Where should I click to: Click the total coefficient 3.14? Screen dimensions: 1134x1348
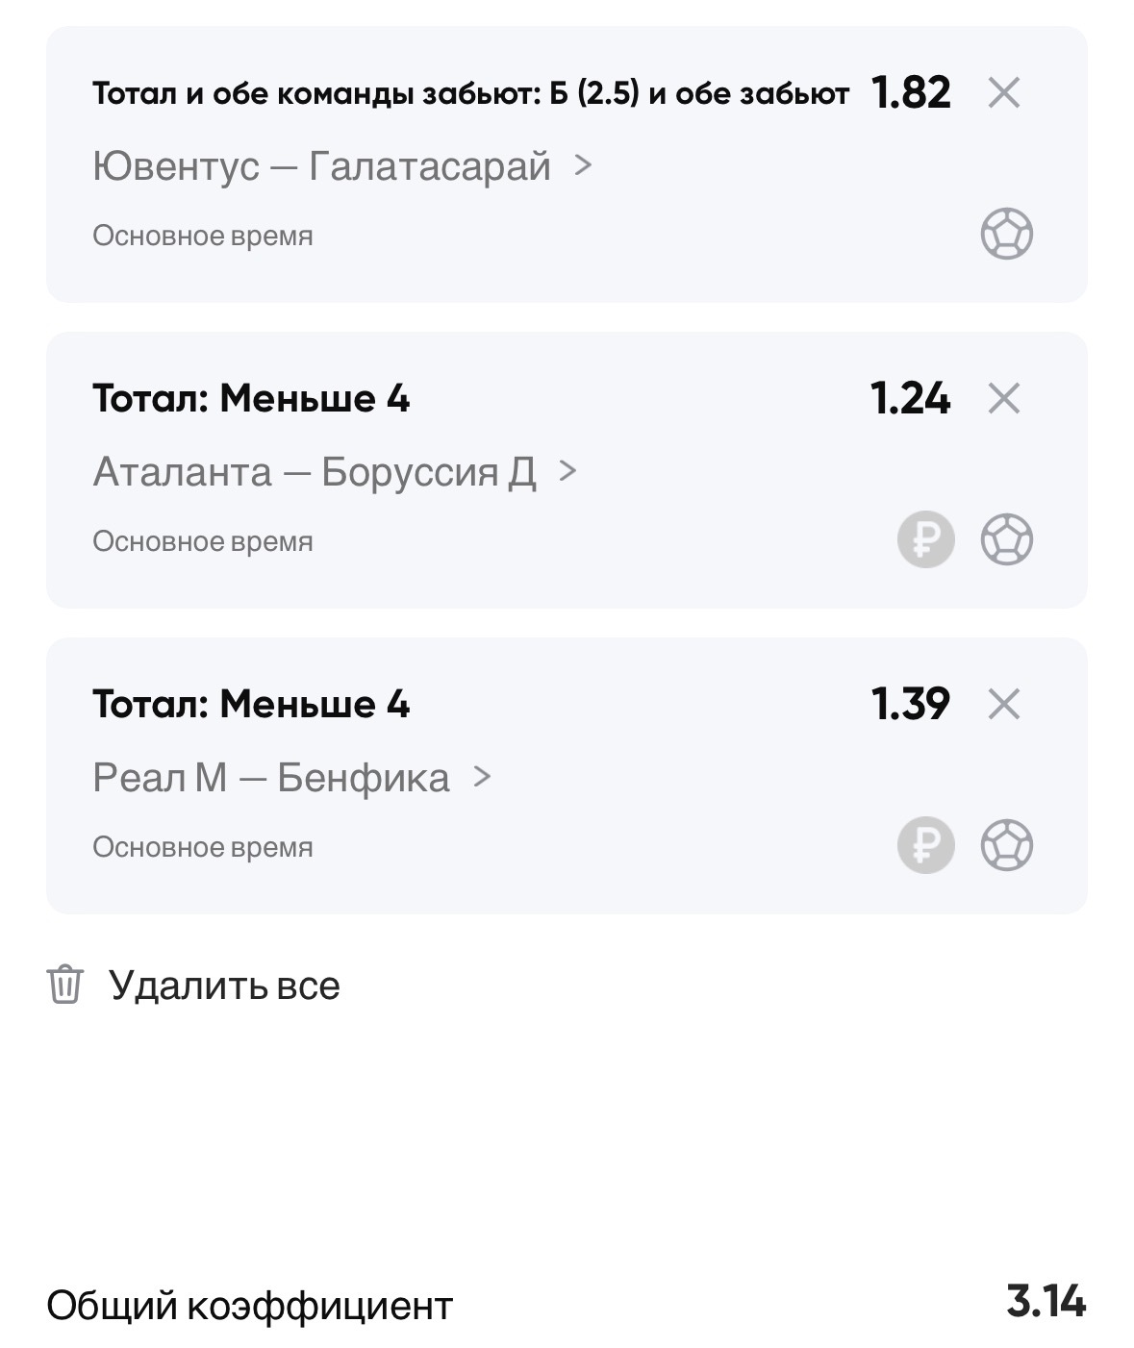coord(1046,1303)
